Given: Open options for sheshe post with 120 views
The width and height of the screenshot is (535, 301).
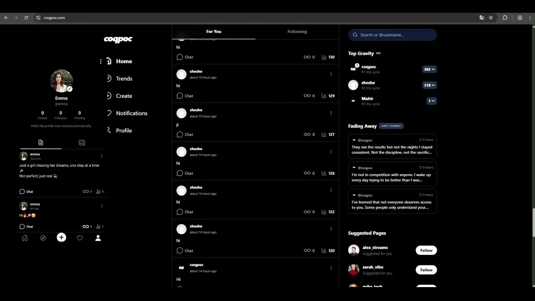Looking at the screenshot, I should 331,229.
